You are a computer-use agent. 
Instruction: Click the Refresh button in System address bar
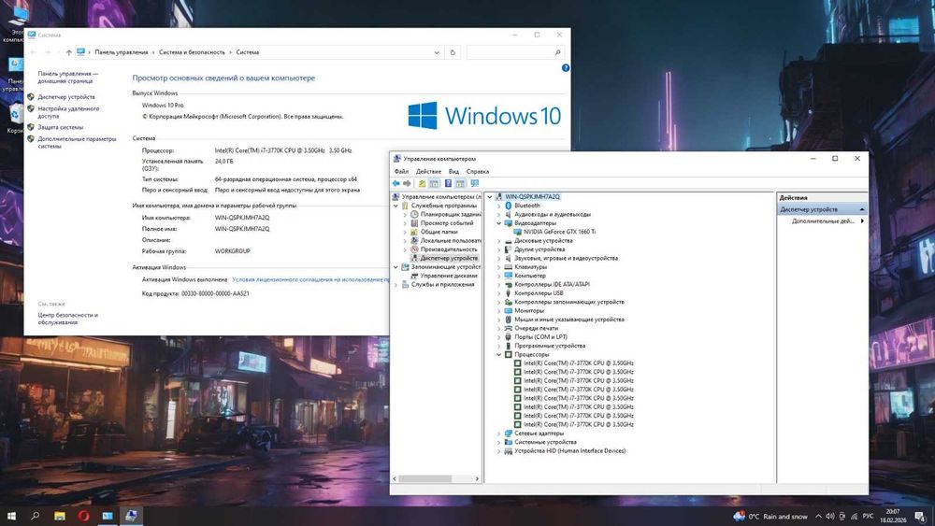pos(453,52)
